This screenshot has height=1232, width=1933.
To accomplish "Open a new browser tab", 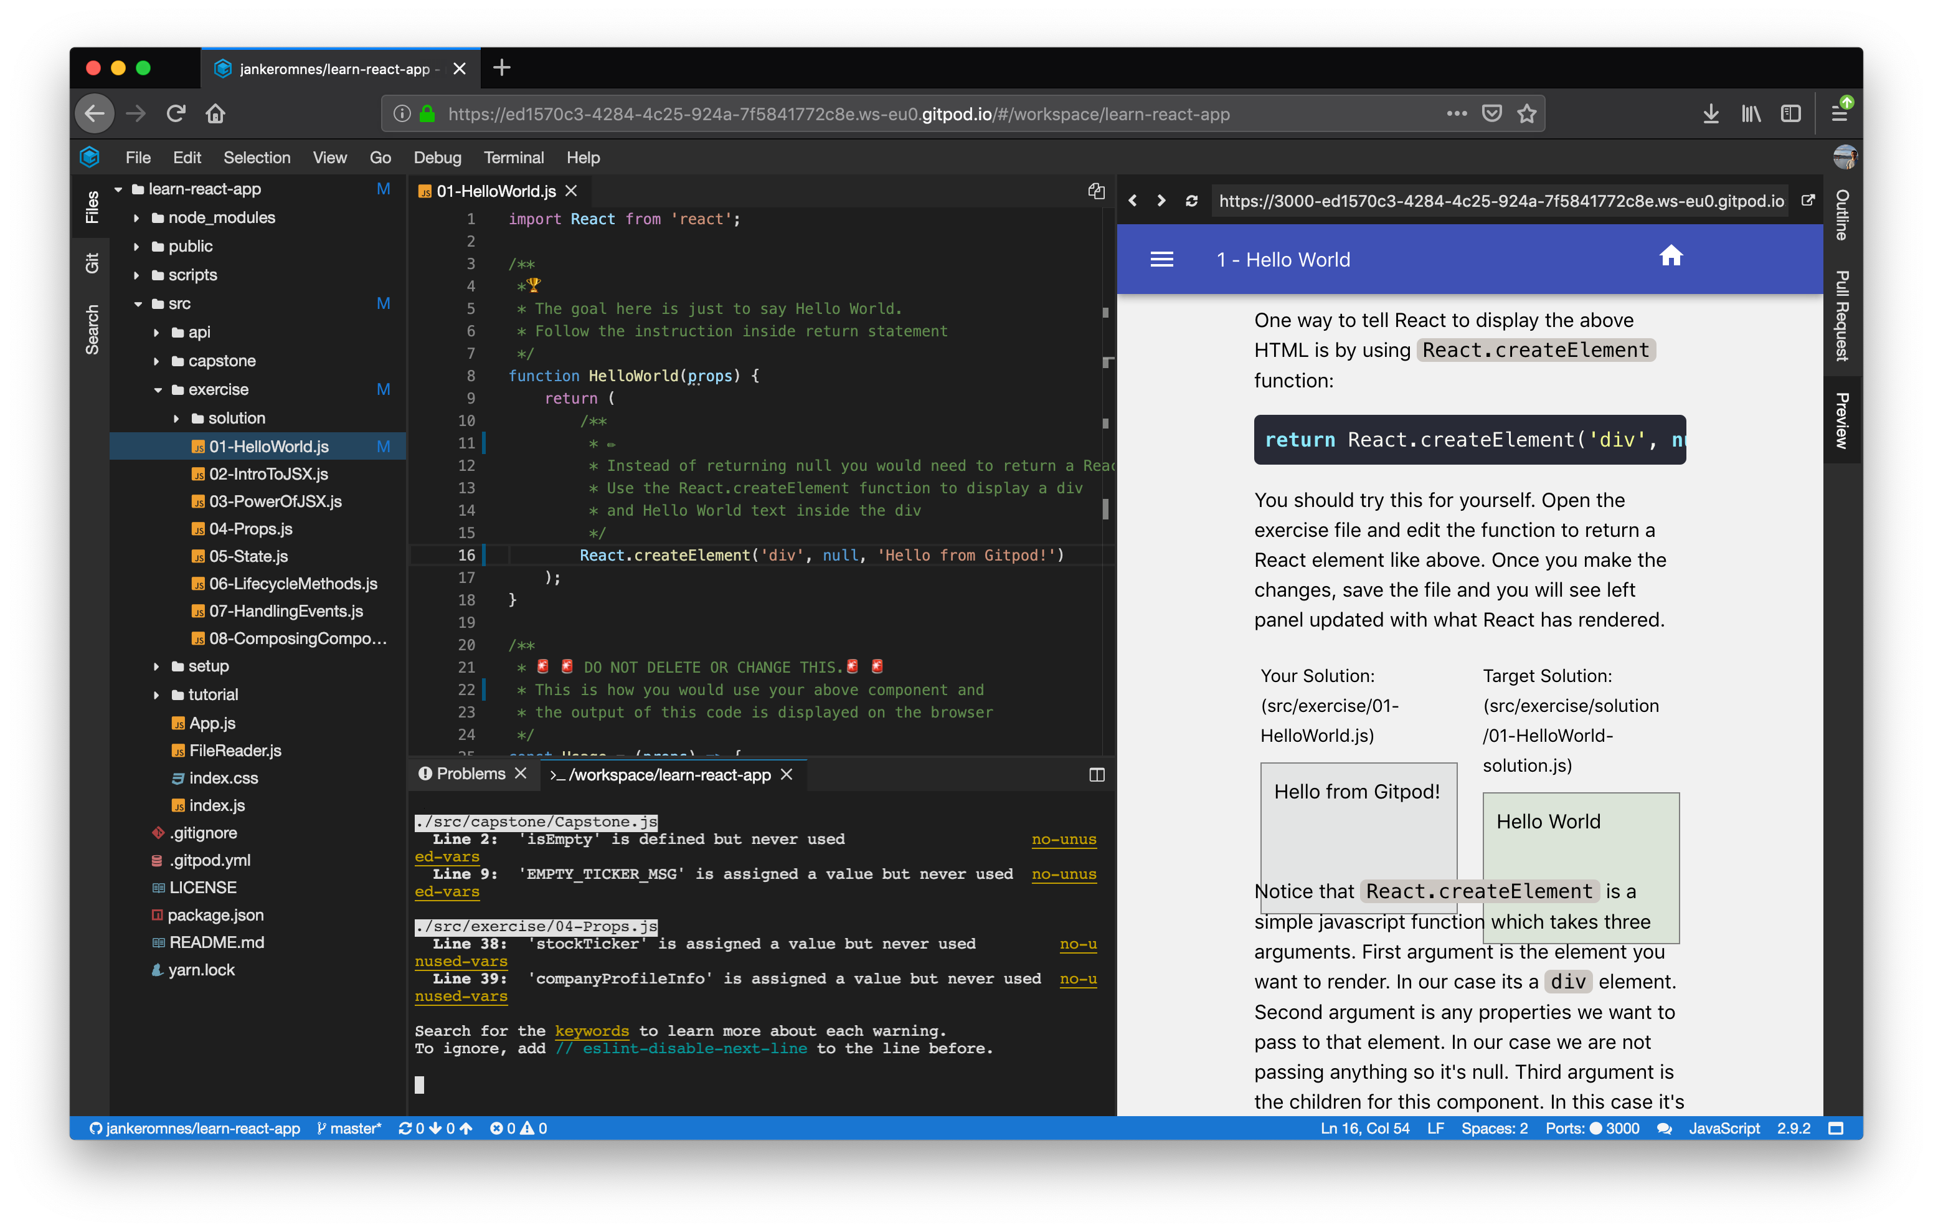I will tap(502, 69).
